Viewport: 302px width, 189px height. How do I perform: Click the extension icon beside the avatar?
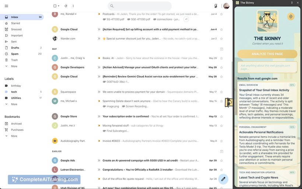[216, 6]
